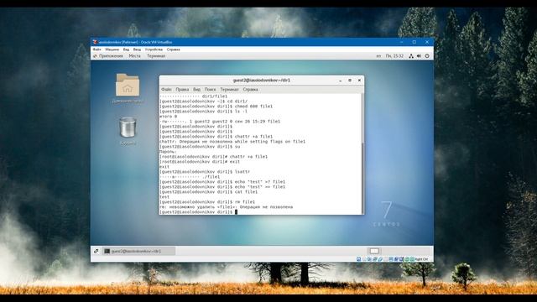
Task: Open the Машина menu in VirtualBox
Action: tap(112, 49)
